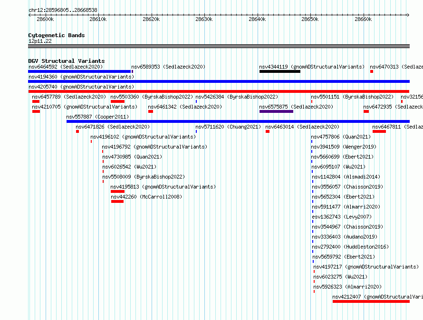Open the nsv4212407 gnomAD label

coord(378,297)
